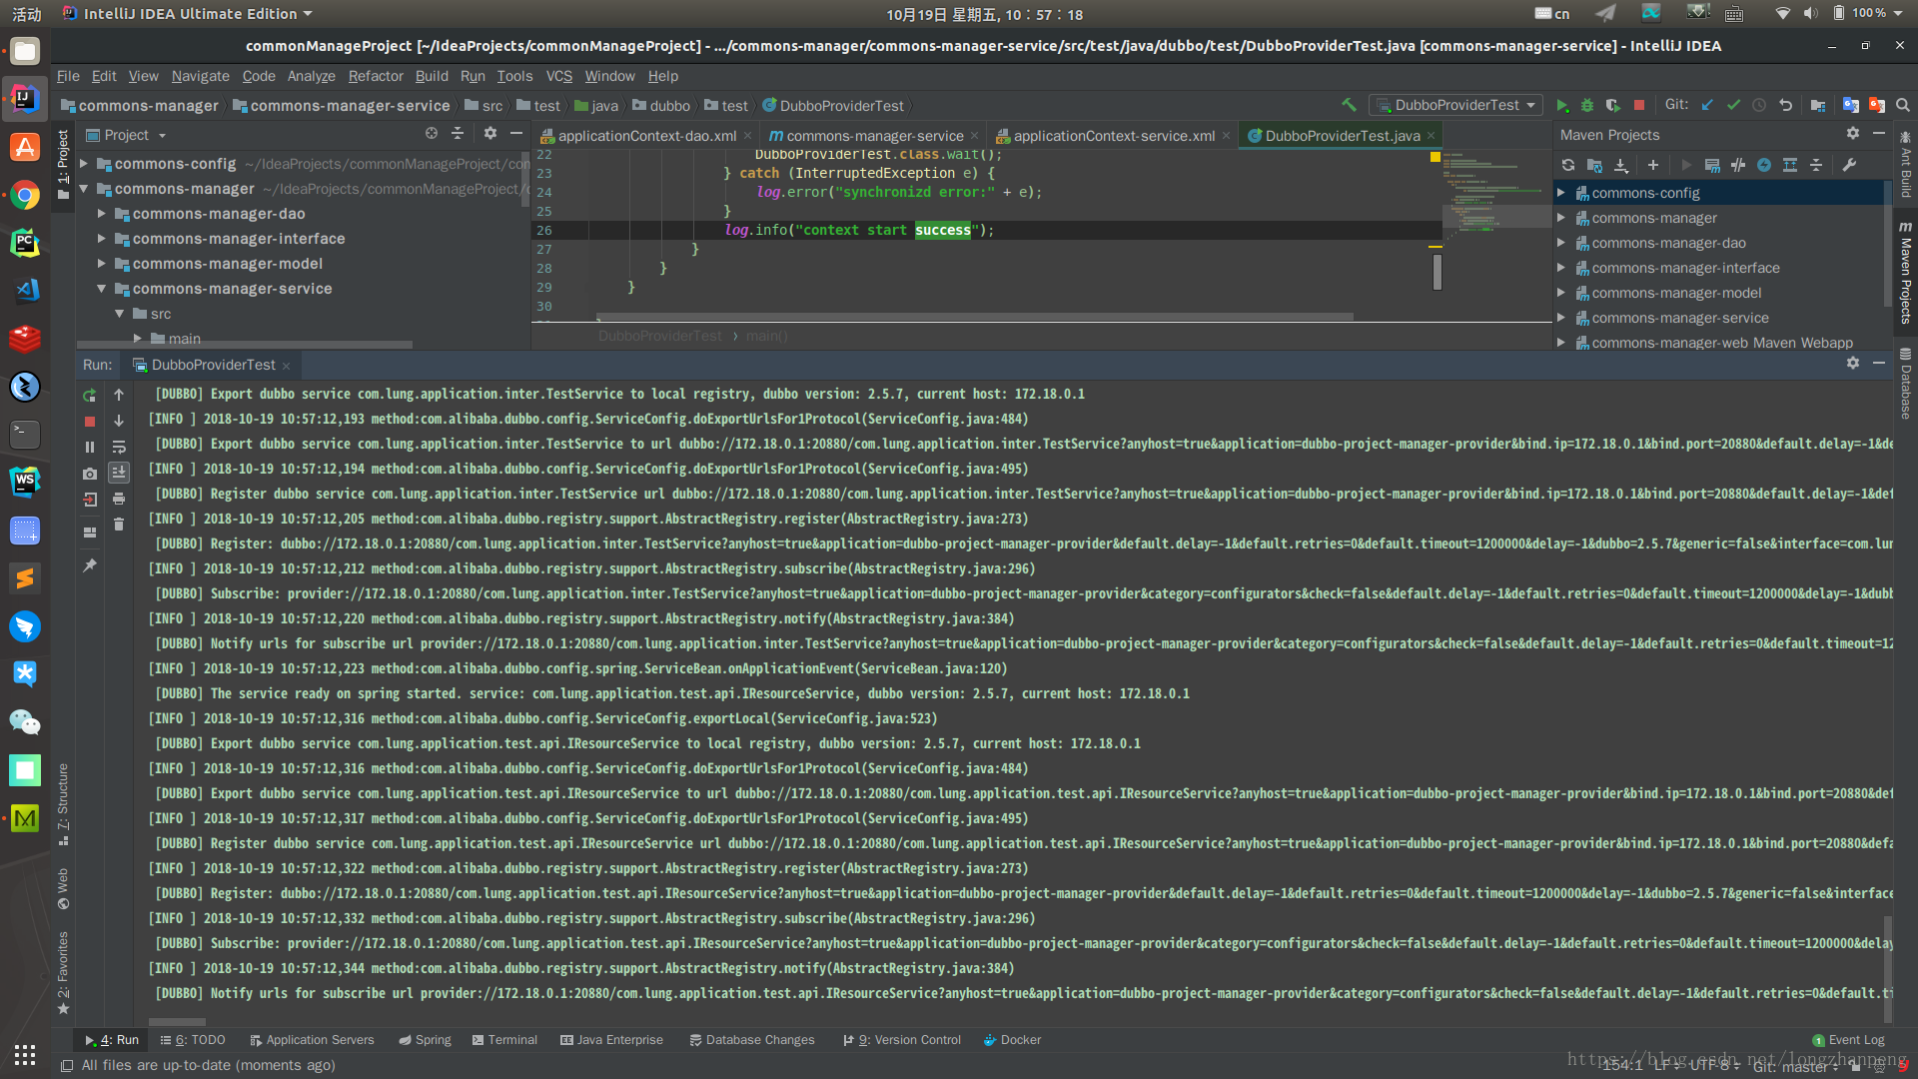Switch to applicationContext-dao.xml tab
The width and height of the screenshot is (1918, 1079).
click(x=646, y=136)
